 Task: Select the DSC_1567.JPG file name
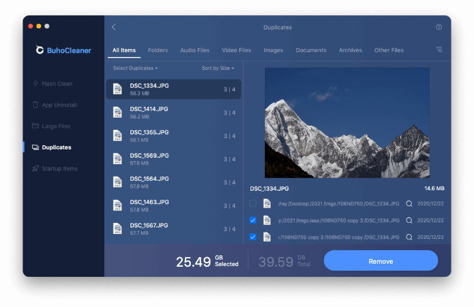click(x=149, y=225)
